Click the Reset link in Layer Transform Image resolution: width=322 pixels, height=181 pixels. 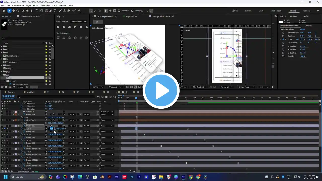click(302, 29)
